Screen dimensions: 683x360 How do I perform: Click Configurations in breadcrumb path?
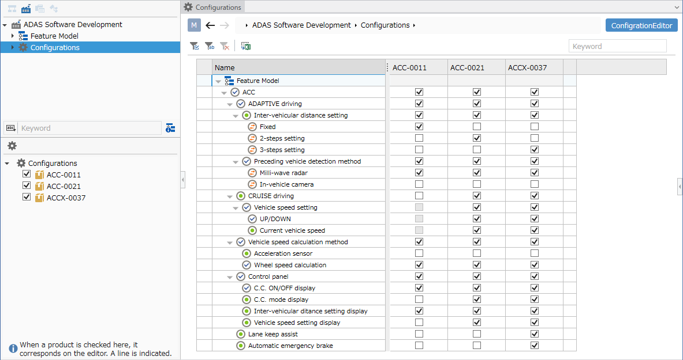385,25
